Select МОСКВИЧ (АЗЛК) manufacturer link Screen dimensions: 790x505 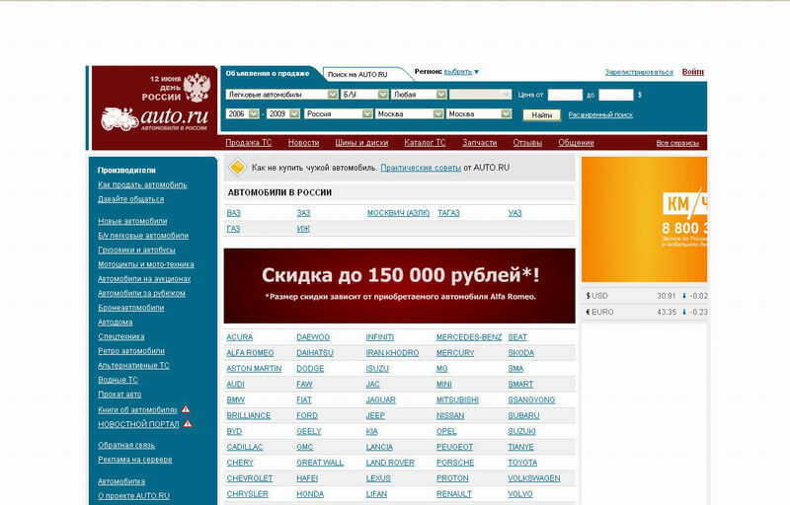click(x=398, y=213)
